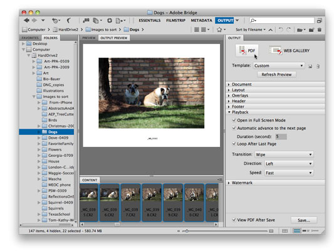Open the Favorites panel tab
The height and width of the screenshot is (251, 334).
[x=30, y=38]
